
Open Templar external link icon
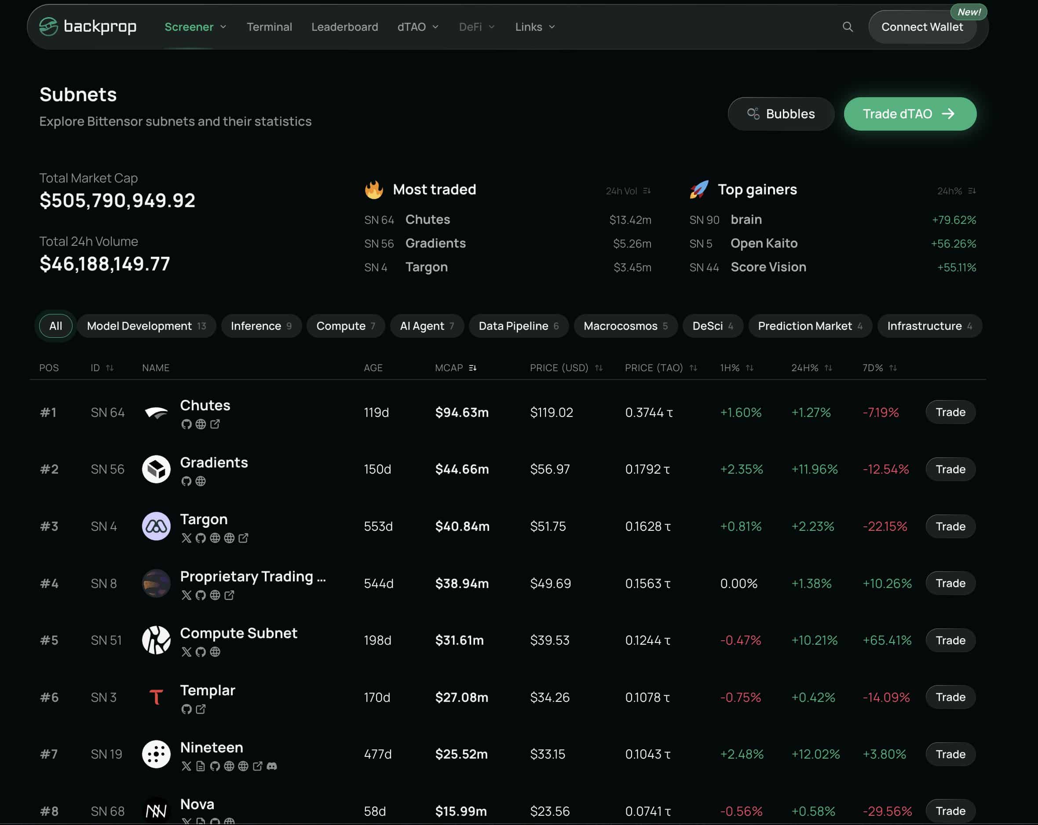tap(201, 709)
